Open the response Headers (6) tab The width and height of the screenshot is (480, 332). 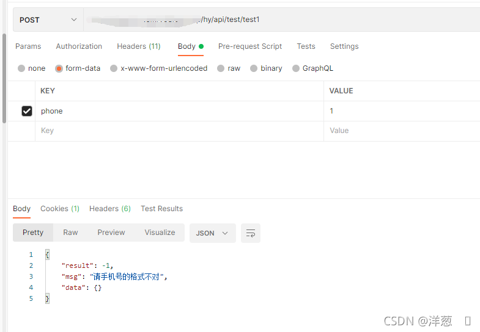(x=110, y=209)
